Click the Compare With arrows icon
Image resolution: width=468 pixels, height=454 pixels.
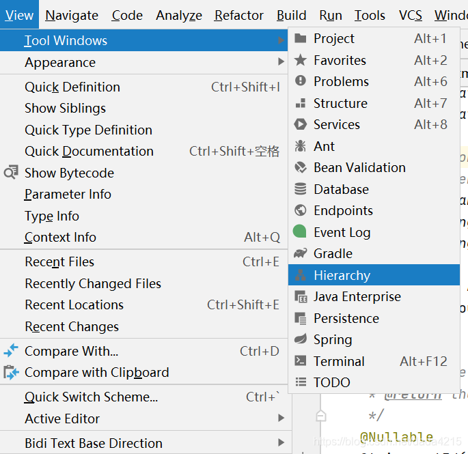pos(11,350)
